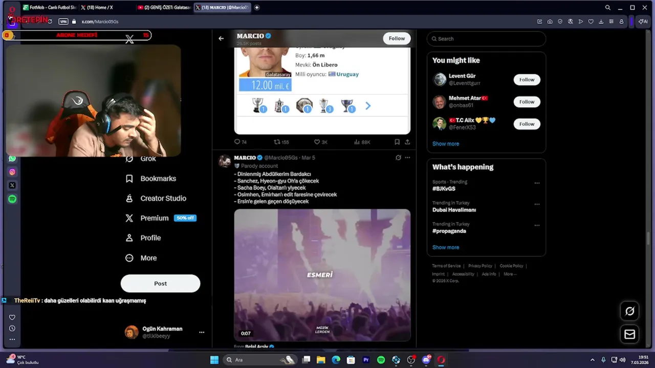The height and width of the screenshot is (368, 655).
Task: Share the player card tweet
Action: pyautogui.click(x=407, y=142)
